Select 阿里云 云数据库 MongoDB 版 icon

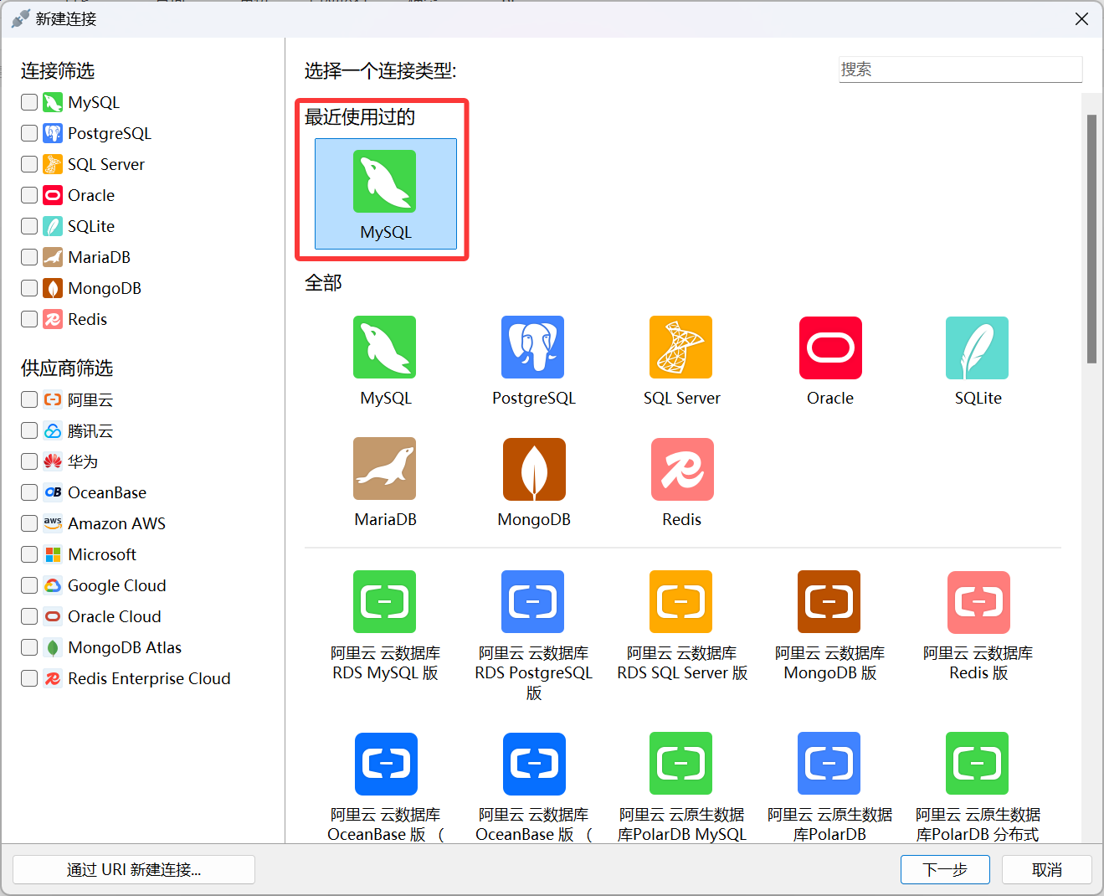coord(830,601)
